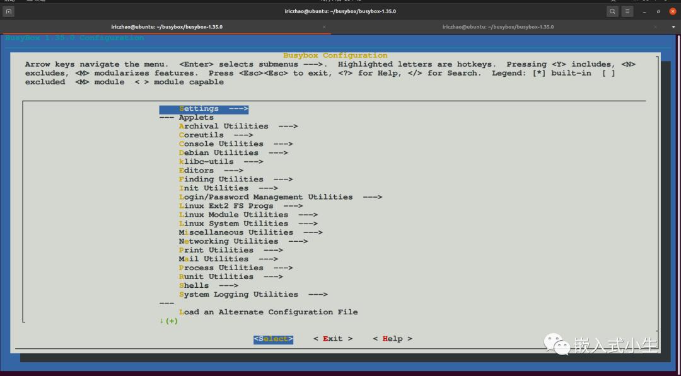Viewport: 681px width, 376px height.
Task: Open the System Logging Utilities submenu
Action: [253, 295]
